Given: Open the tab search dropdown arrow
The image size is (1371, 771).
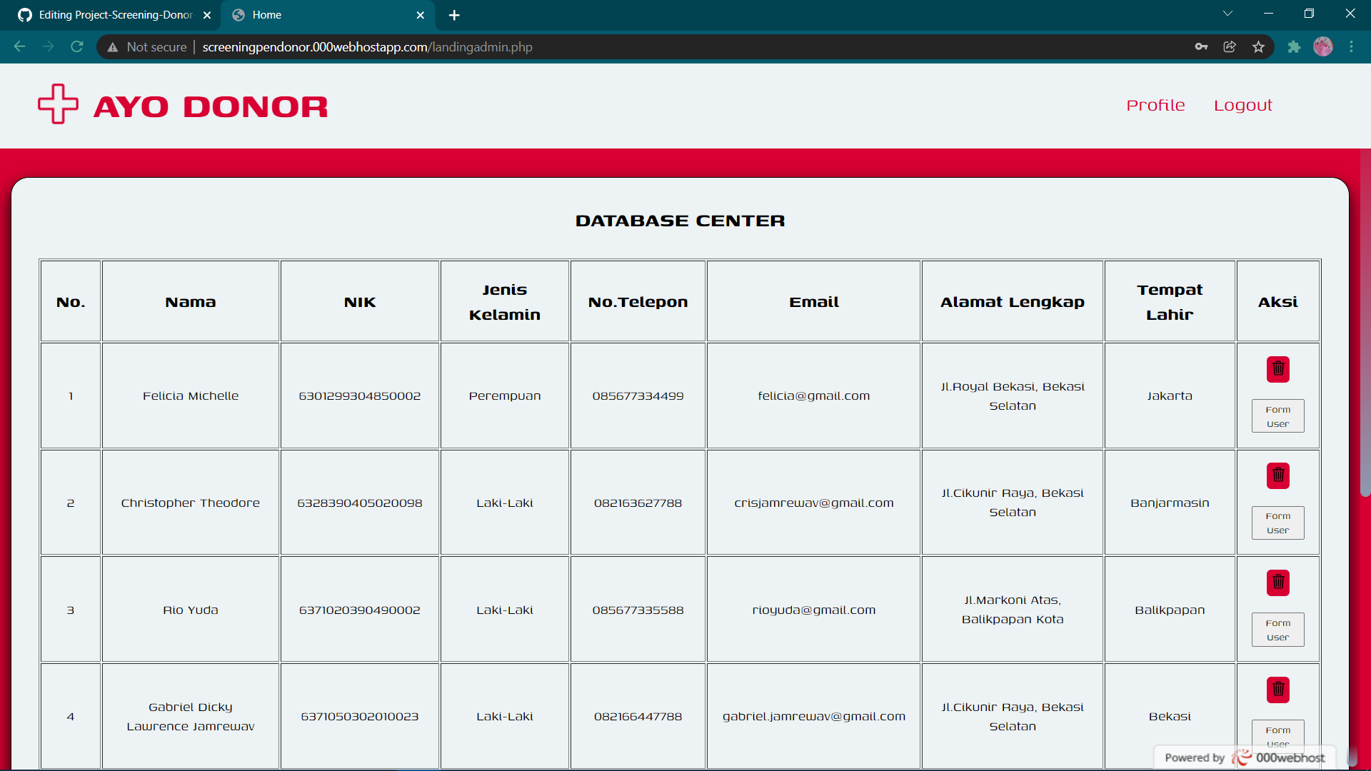Looking at the screenshot, I should 1227,14.
